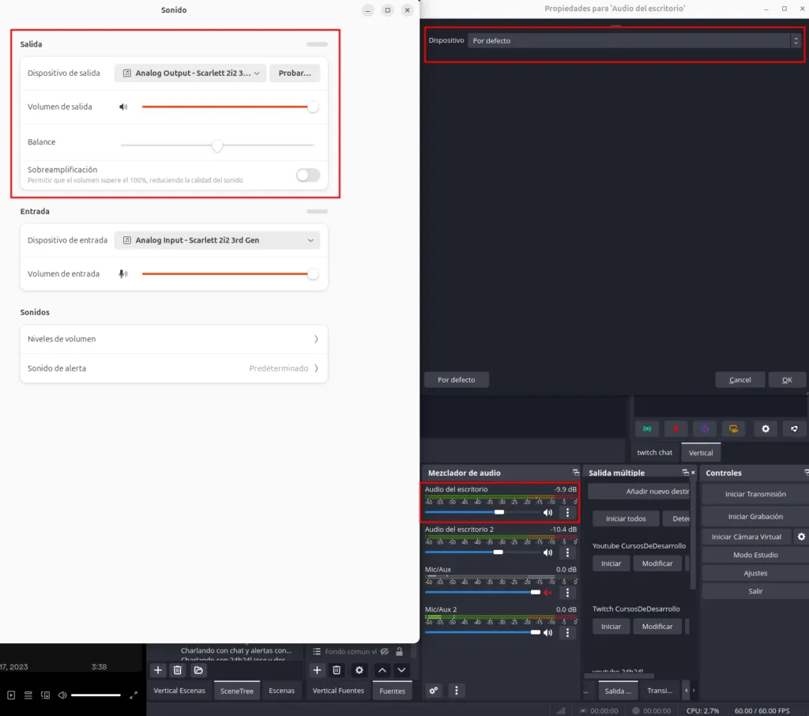The image size is (809, 716).
Task: Open advanced audio properties gear in mixer
Action: [433, 691]
